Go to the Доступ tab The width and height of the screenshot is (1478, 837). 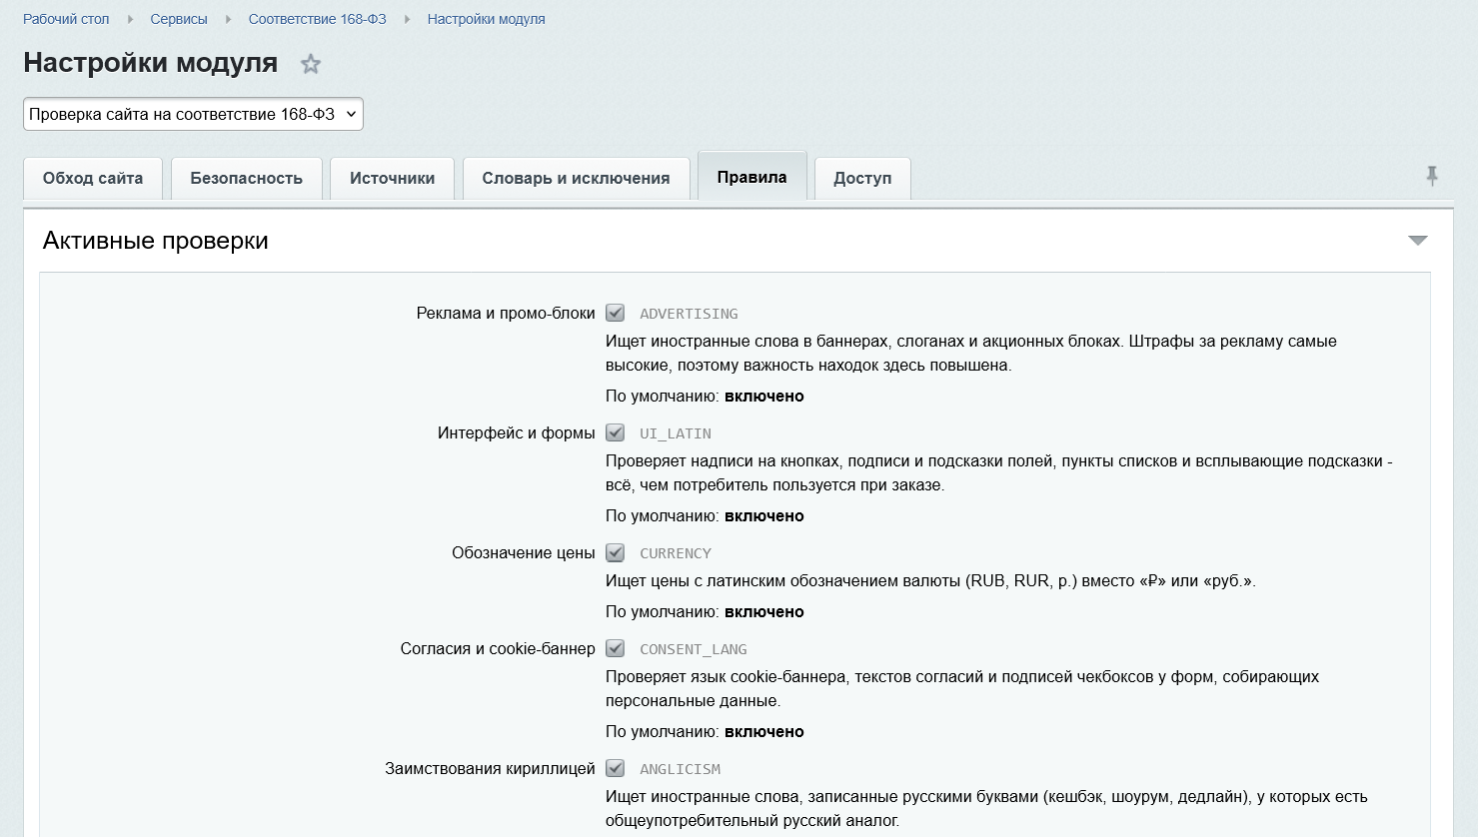[862, 179]
